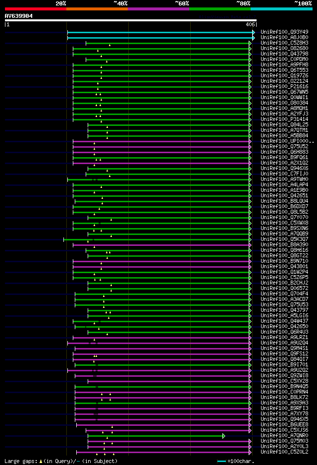
Task: Choose hit UniRef100_A4LAP4
Action: [x=284, y=184]
